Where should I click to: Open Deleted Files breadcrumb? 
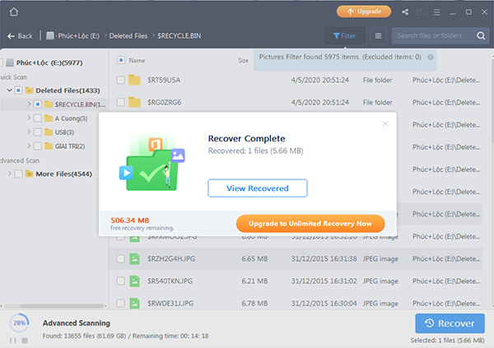point(128,36)
